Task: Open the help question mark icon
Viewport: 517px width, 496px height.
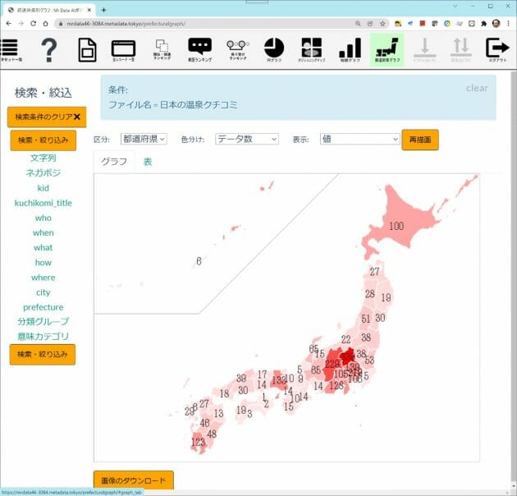Action: [48, 50]
